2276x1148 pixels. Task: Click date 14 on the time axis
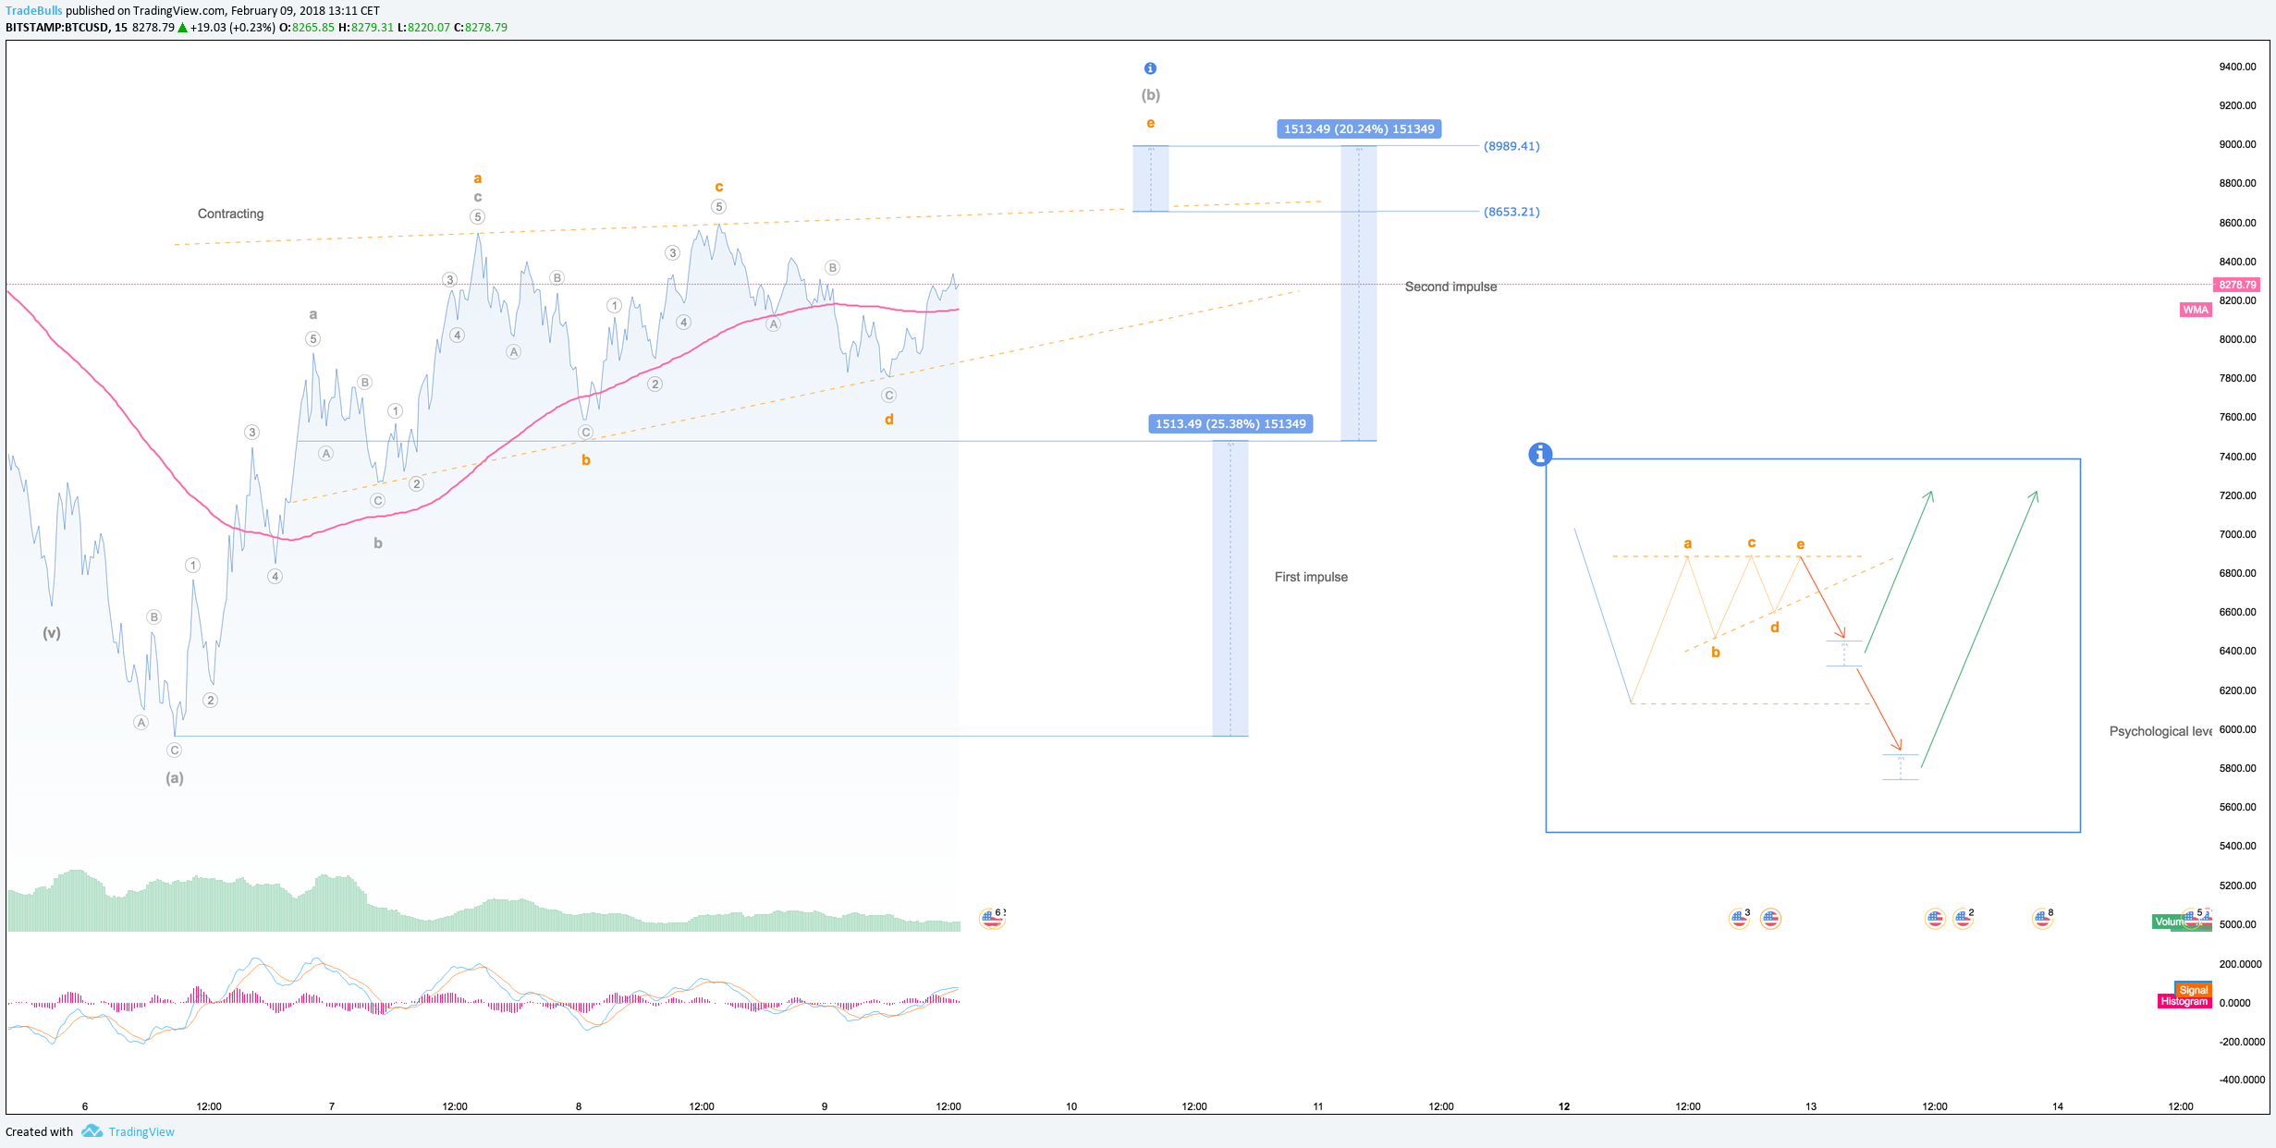point(2058,1106)
